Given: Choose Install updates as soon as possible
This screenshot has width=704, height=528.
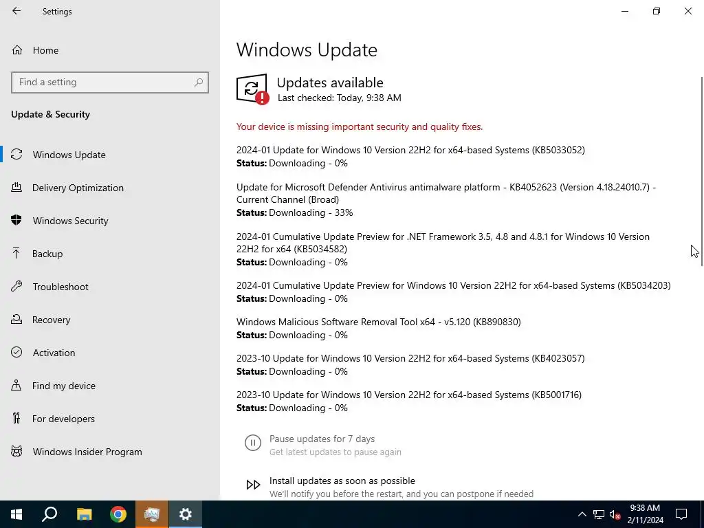Looking at the screenshot, I should click(342, 481).
